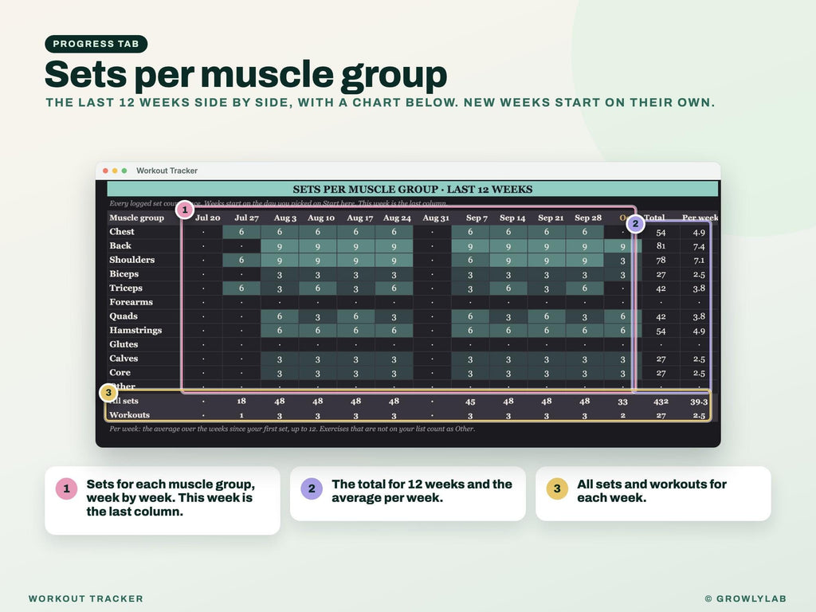
Task: Click the Triceps row label
Action: 125,288
